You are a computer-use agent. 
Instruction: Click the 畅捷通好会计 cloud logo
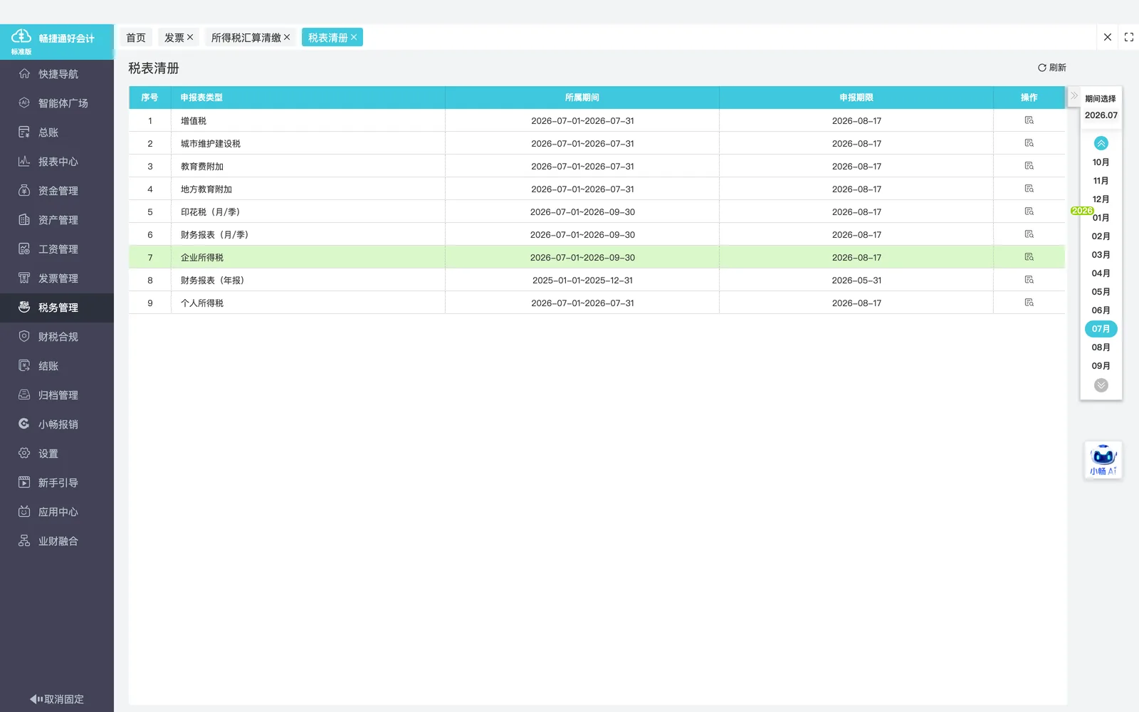pos(21,36)
